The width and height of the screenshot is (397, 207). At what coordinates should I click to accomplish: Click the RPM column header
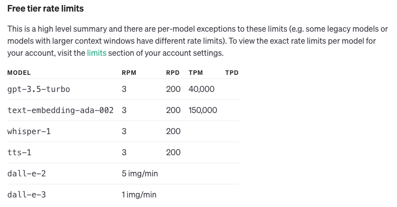(129, 73)
